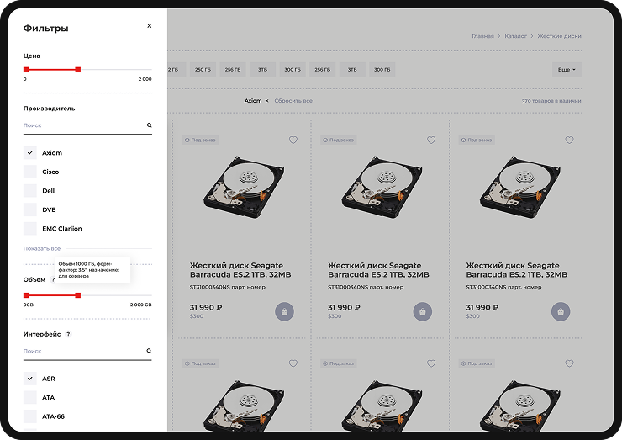The height and width of the screenshot is (440, 622).
Task: Open the Интерфейс help question mark
Action: click(68, 334)
